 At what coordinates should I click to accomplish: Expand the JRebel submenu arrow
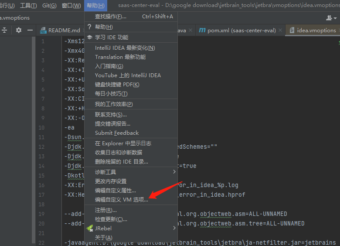[x=174, y=228]
